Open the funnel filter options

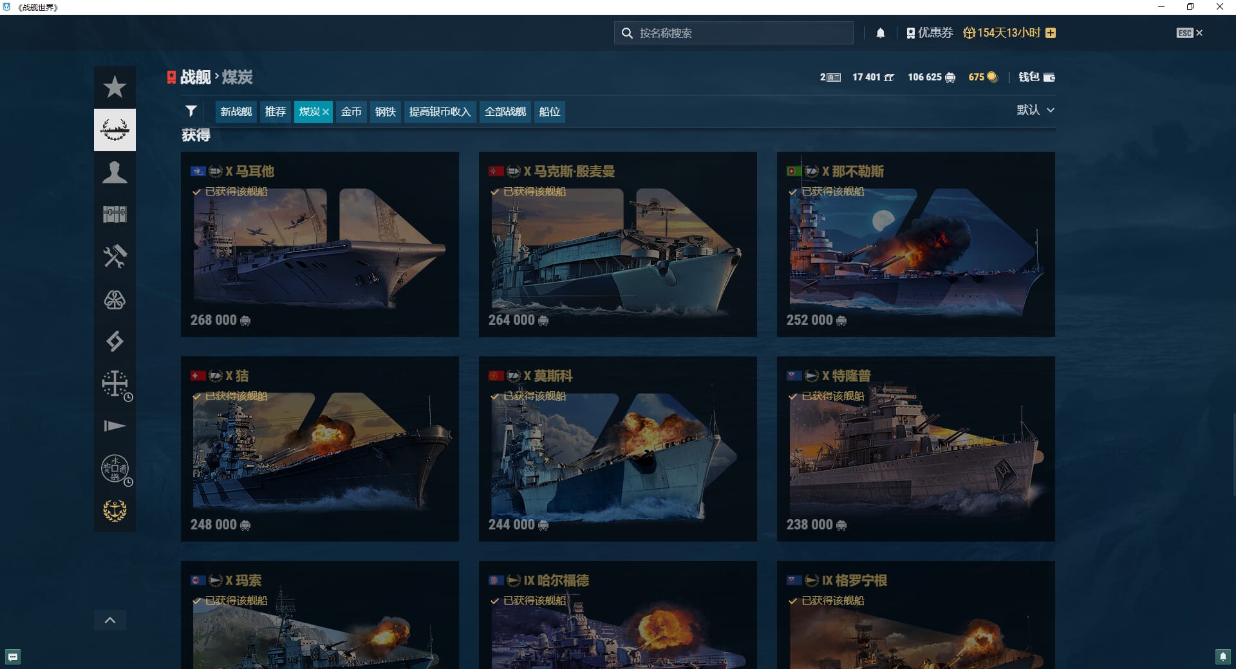pyautogui.click(x=191, y=111)
